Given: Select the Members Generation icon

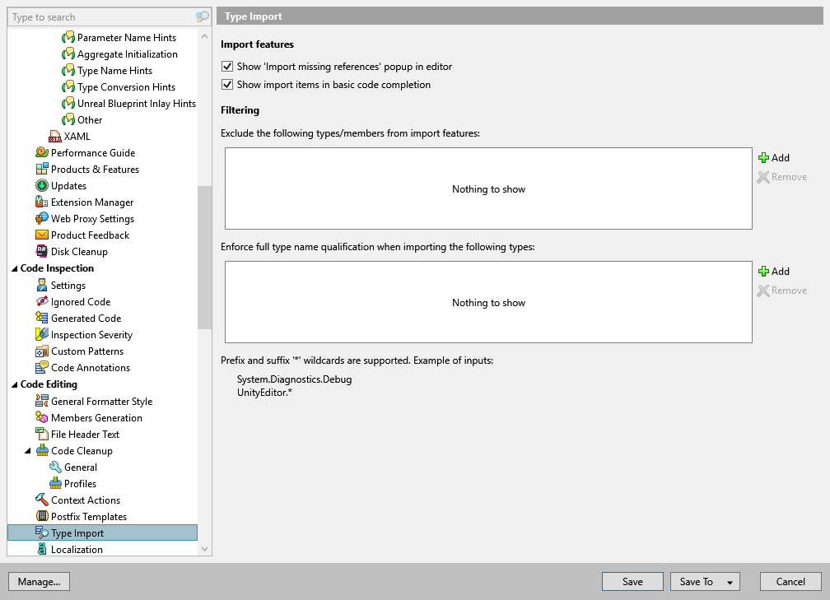Looking at the screenshot, I should click(x=40, y=417).
